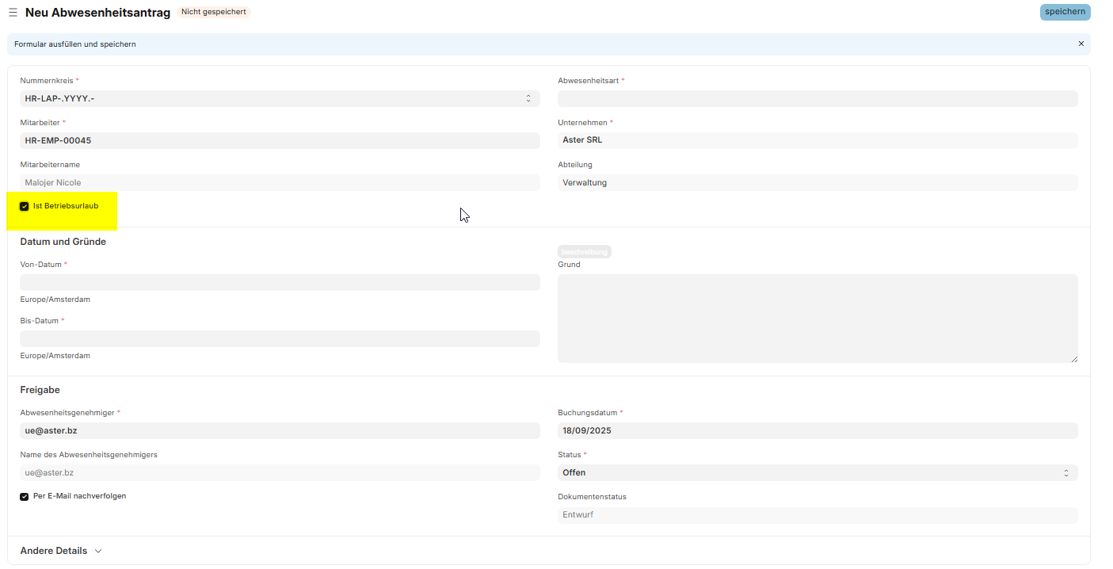This screenshot has height=569, width=1113.
Task: Edit the Buchungsdatum field 18/09/2025
Action: pos(818,430)
